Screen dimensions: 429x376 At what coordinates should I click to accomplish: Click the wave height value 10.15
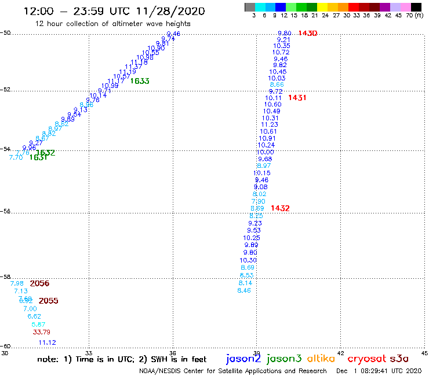click(262, 173)
